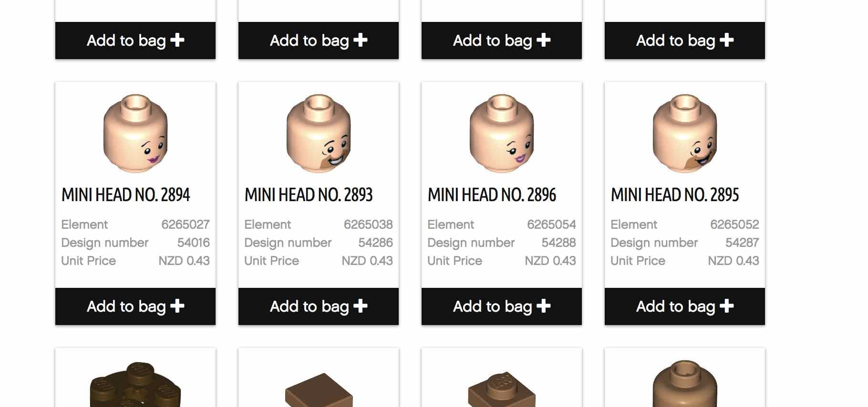868x407 pixels.
Task: Click plus icon on second top-row Add to bag
Action: [x=361, y=40]
